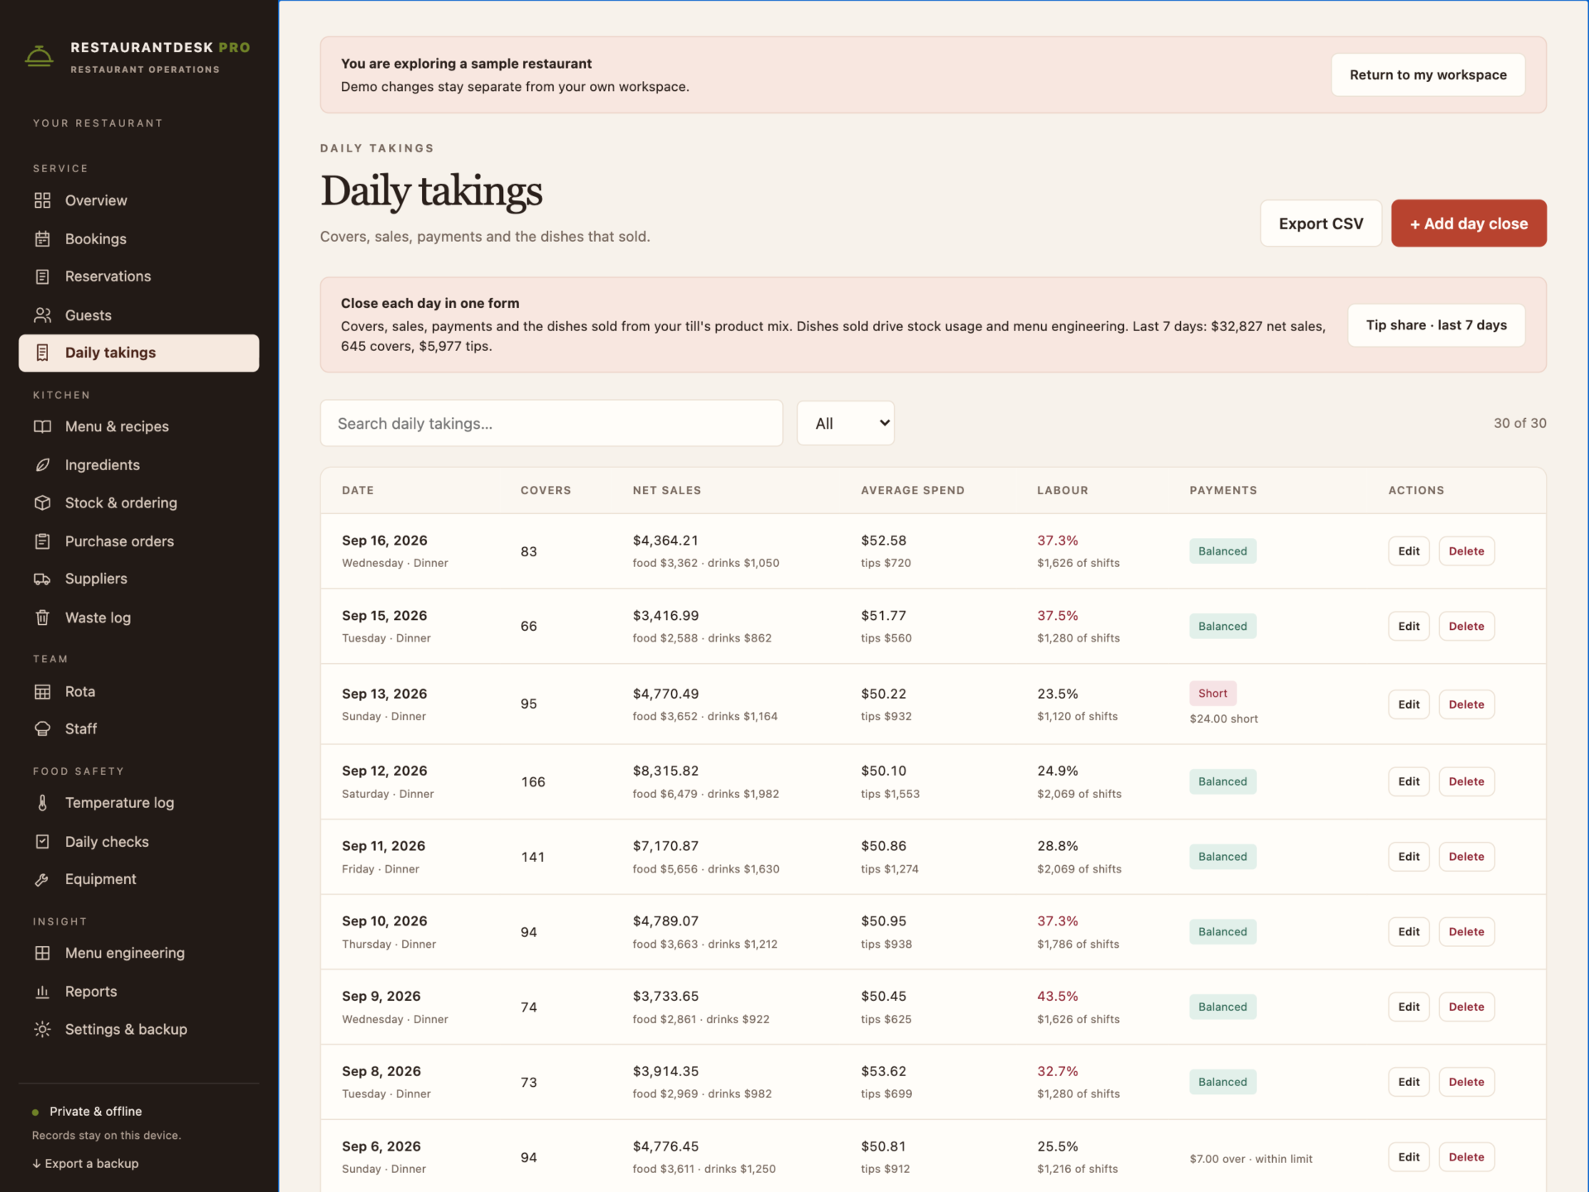
Task: Click the Bookings calendar icon
Action: point(42,238)
